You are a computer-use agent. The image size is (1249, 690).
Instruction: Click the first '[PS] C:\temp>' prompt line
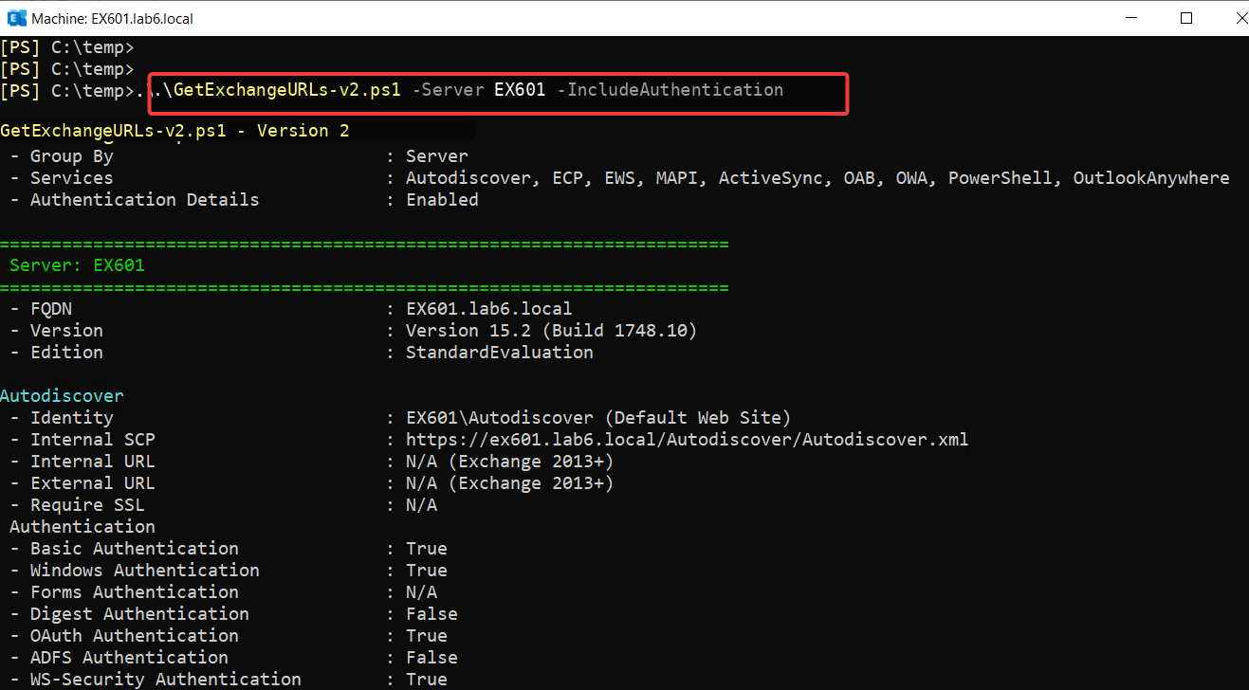pos(67,47)
